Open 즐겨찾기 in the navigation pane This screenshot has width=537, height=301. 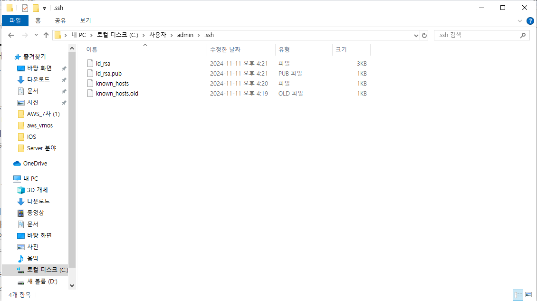[x=34, y=57]
